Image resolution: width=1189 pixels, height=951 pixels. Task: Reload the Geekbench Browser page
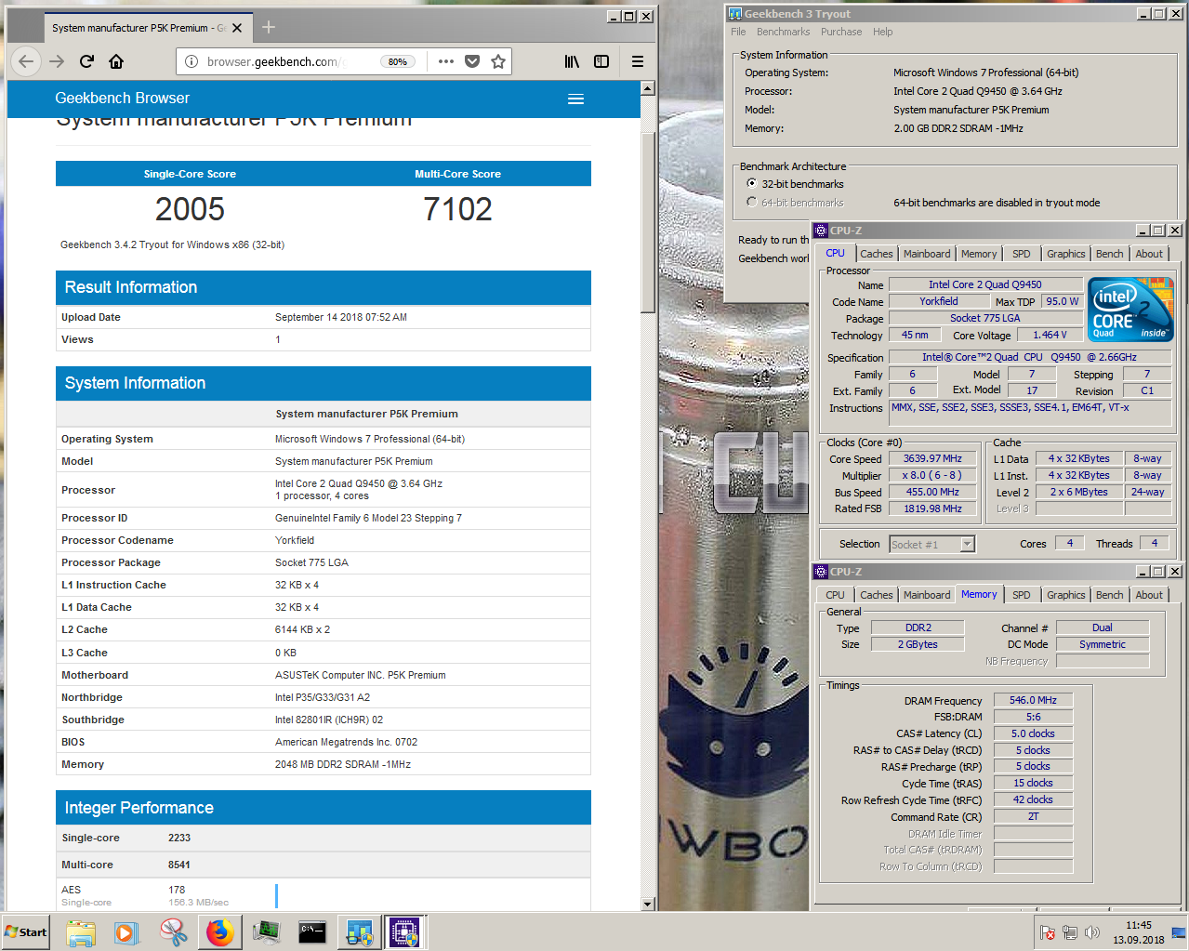click(x=86, y=61)
